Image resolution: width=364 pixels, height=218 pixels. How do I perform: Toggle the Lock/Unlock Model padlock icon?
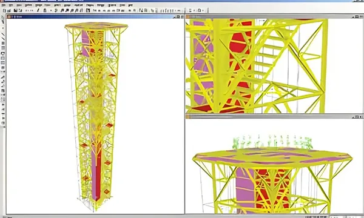click(45, 10)
